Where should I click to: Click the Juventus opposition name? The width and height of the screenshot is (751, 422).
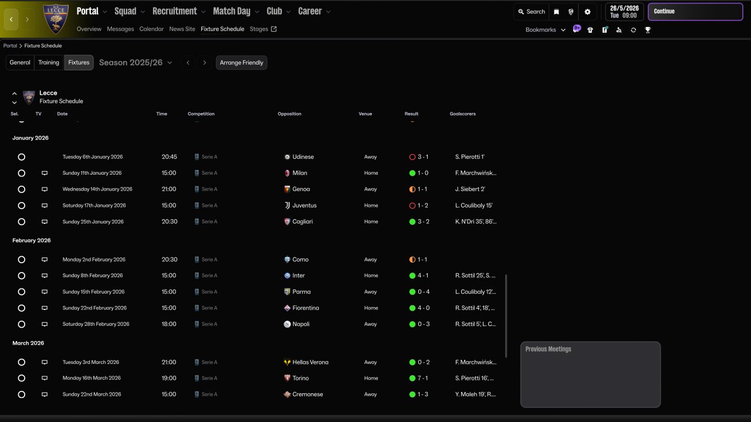point(305,206)
